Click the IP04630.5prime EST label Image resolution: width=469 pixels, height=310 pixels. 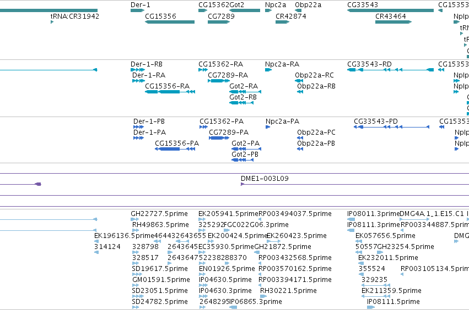pyautogui.click(x=225, y=280)
